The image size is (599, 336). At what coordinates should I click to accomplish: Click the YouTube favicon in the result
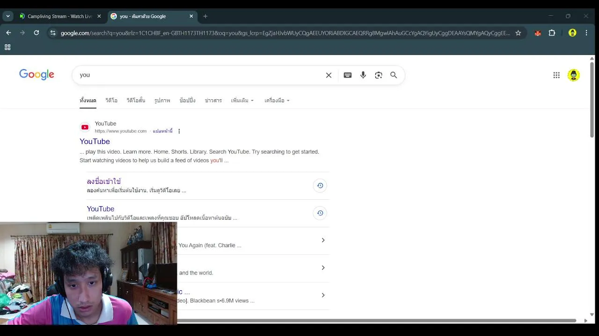point(85,127)
